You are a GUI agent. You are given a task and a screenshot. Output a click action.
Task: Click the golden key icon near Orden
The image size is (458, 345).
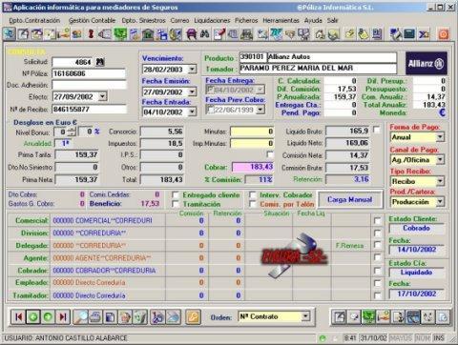tap(193, 316)
